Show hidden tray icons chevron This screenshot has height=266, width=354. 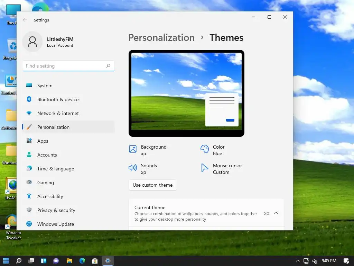coord(298,261)
